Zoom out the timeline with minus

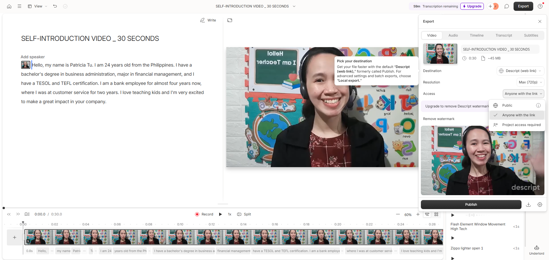398,214
